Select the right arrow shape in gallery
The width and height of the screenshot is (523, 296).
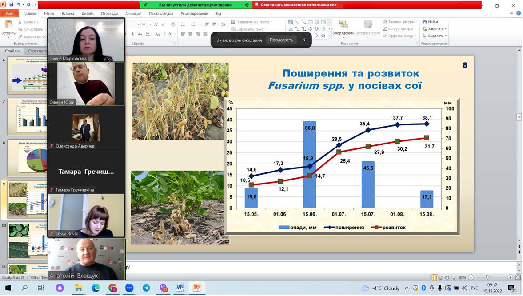[310, 29]
